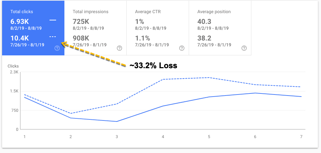Click help icon in Average CTR card

[182, 48]
